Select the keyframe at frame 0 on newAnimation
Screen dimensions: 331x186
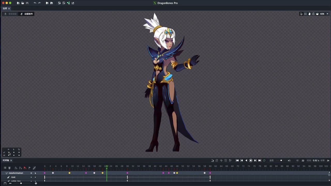coord(45,173)
